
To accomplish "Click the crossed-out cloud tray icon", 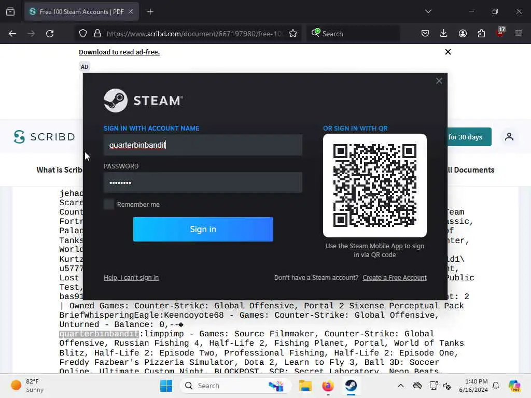I will point(417,386).
